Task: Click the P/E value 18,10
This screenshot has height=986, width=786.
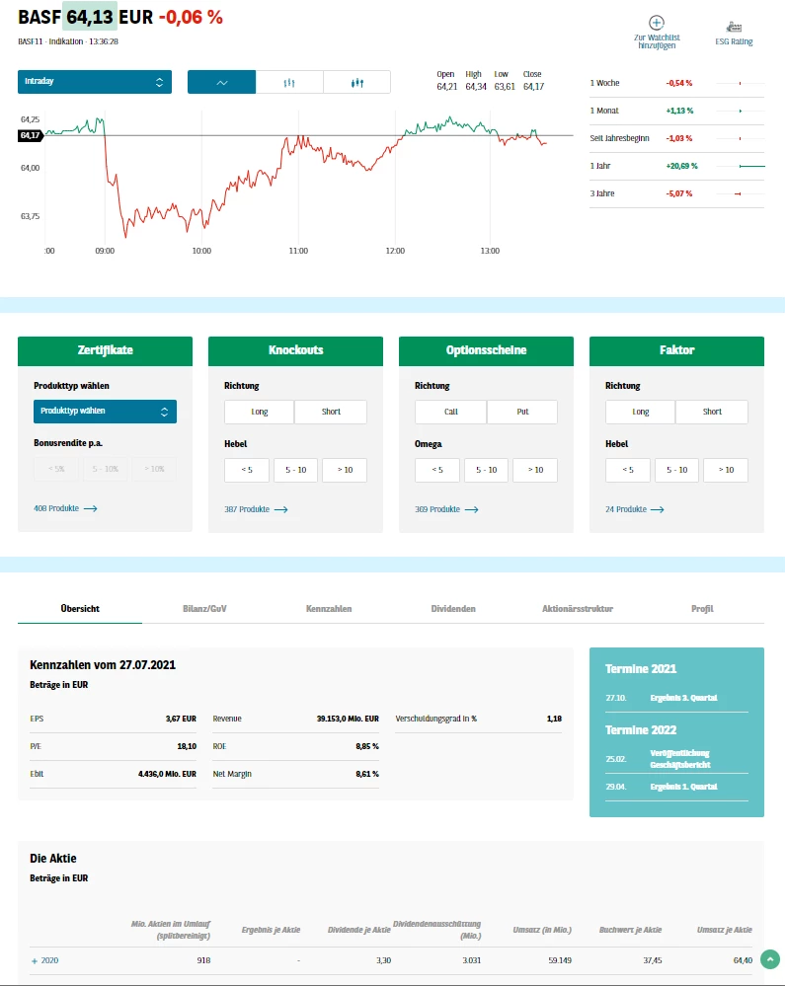Action: [x=187, y=746]
